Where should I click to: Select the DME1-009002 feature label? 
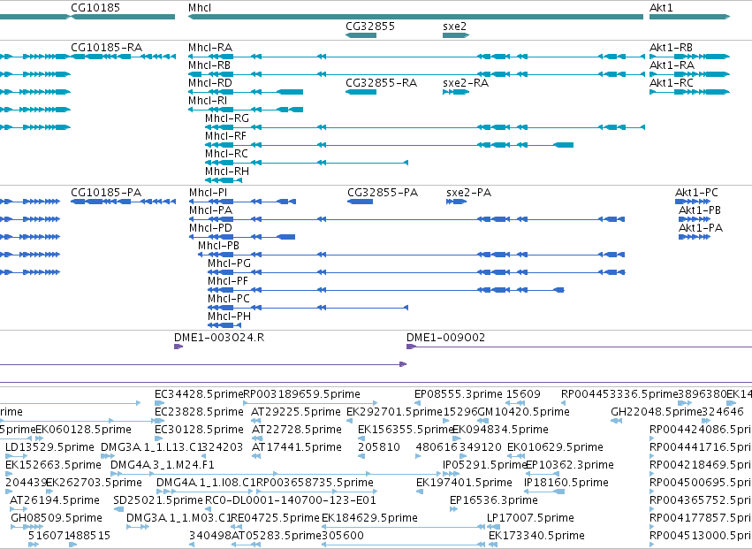[446, 338]
